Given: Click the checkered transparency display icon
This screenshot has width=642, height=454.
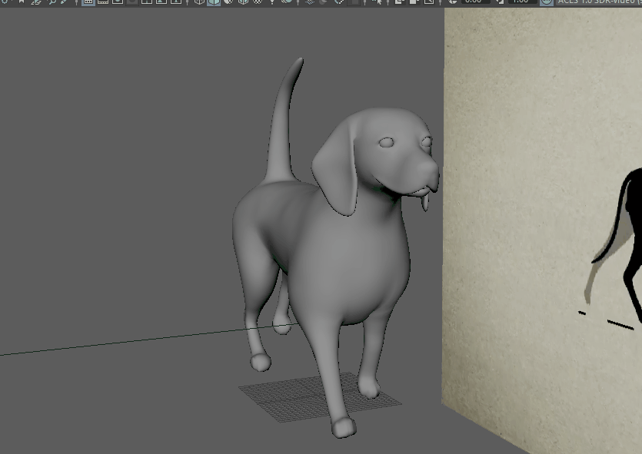Looking at the screenshot, I should [258, 4].
